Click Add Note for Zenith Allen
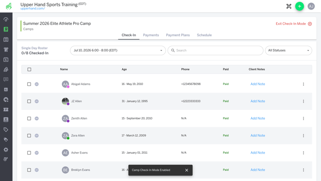Viewport: 321px width, 181px height. pyautogui.click(x=258, y=119)
